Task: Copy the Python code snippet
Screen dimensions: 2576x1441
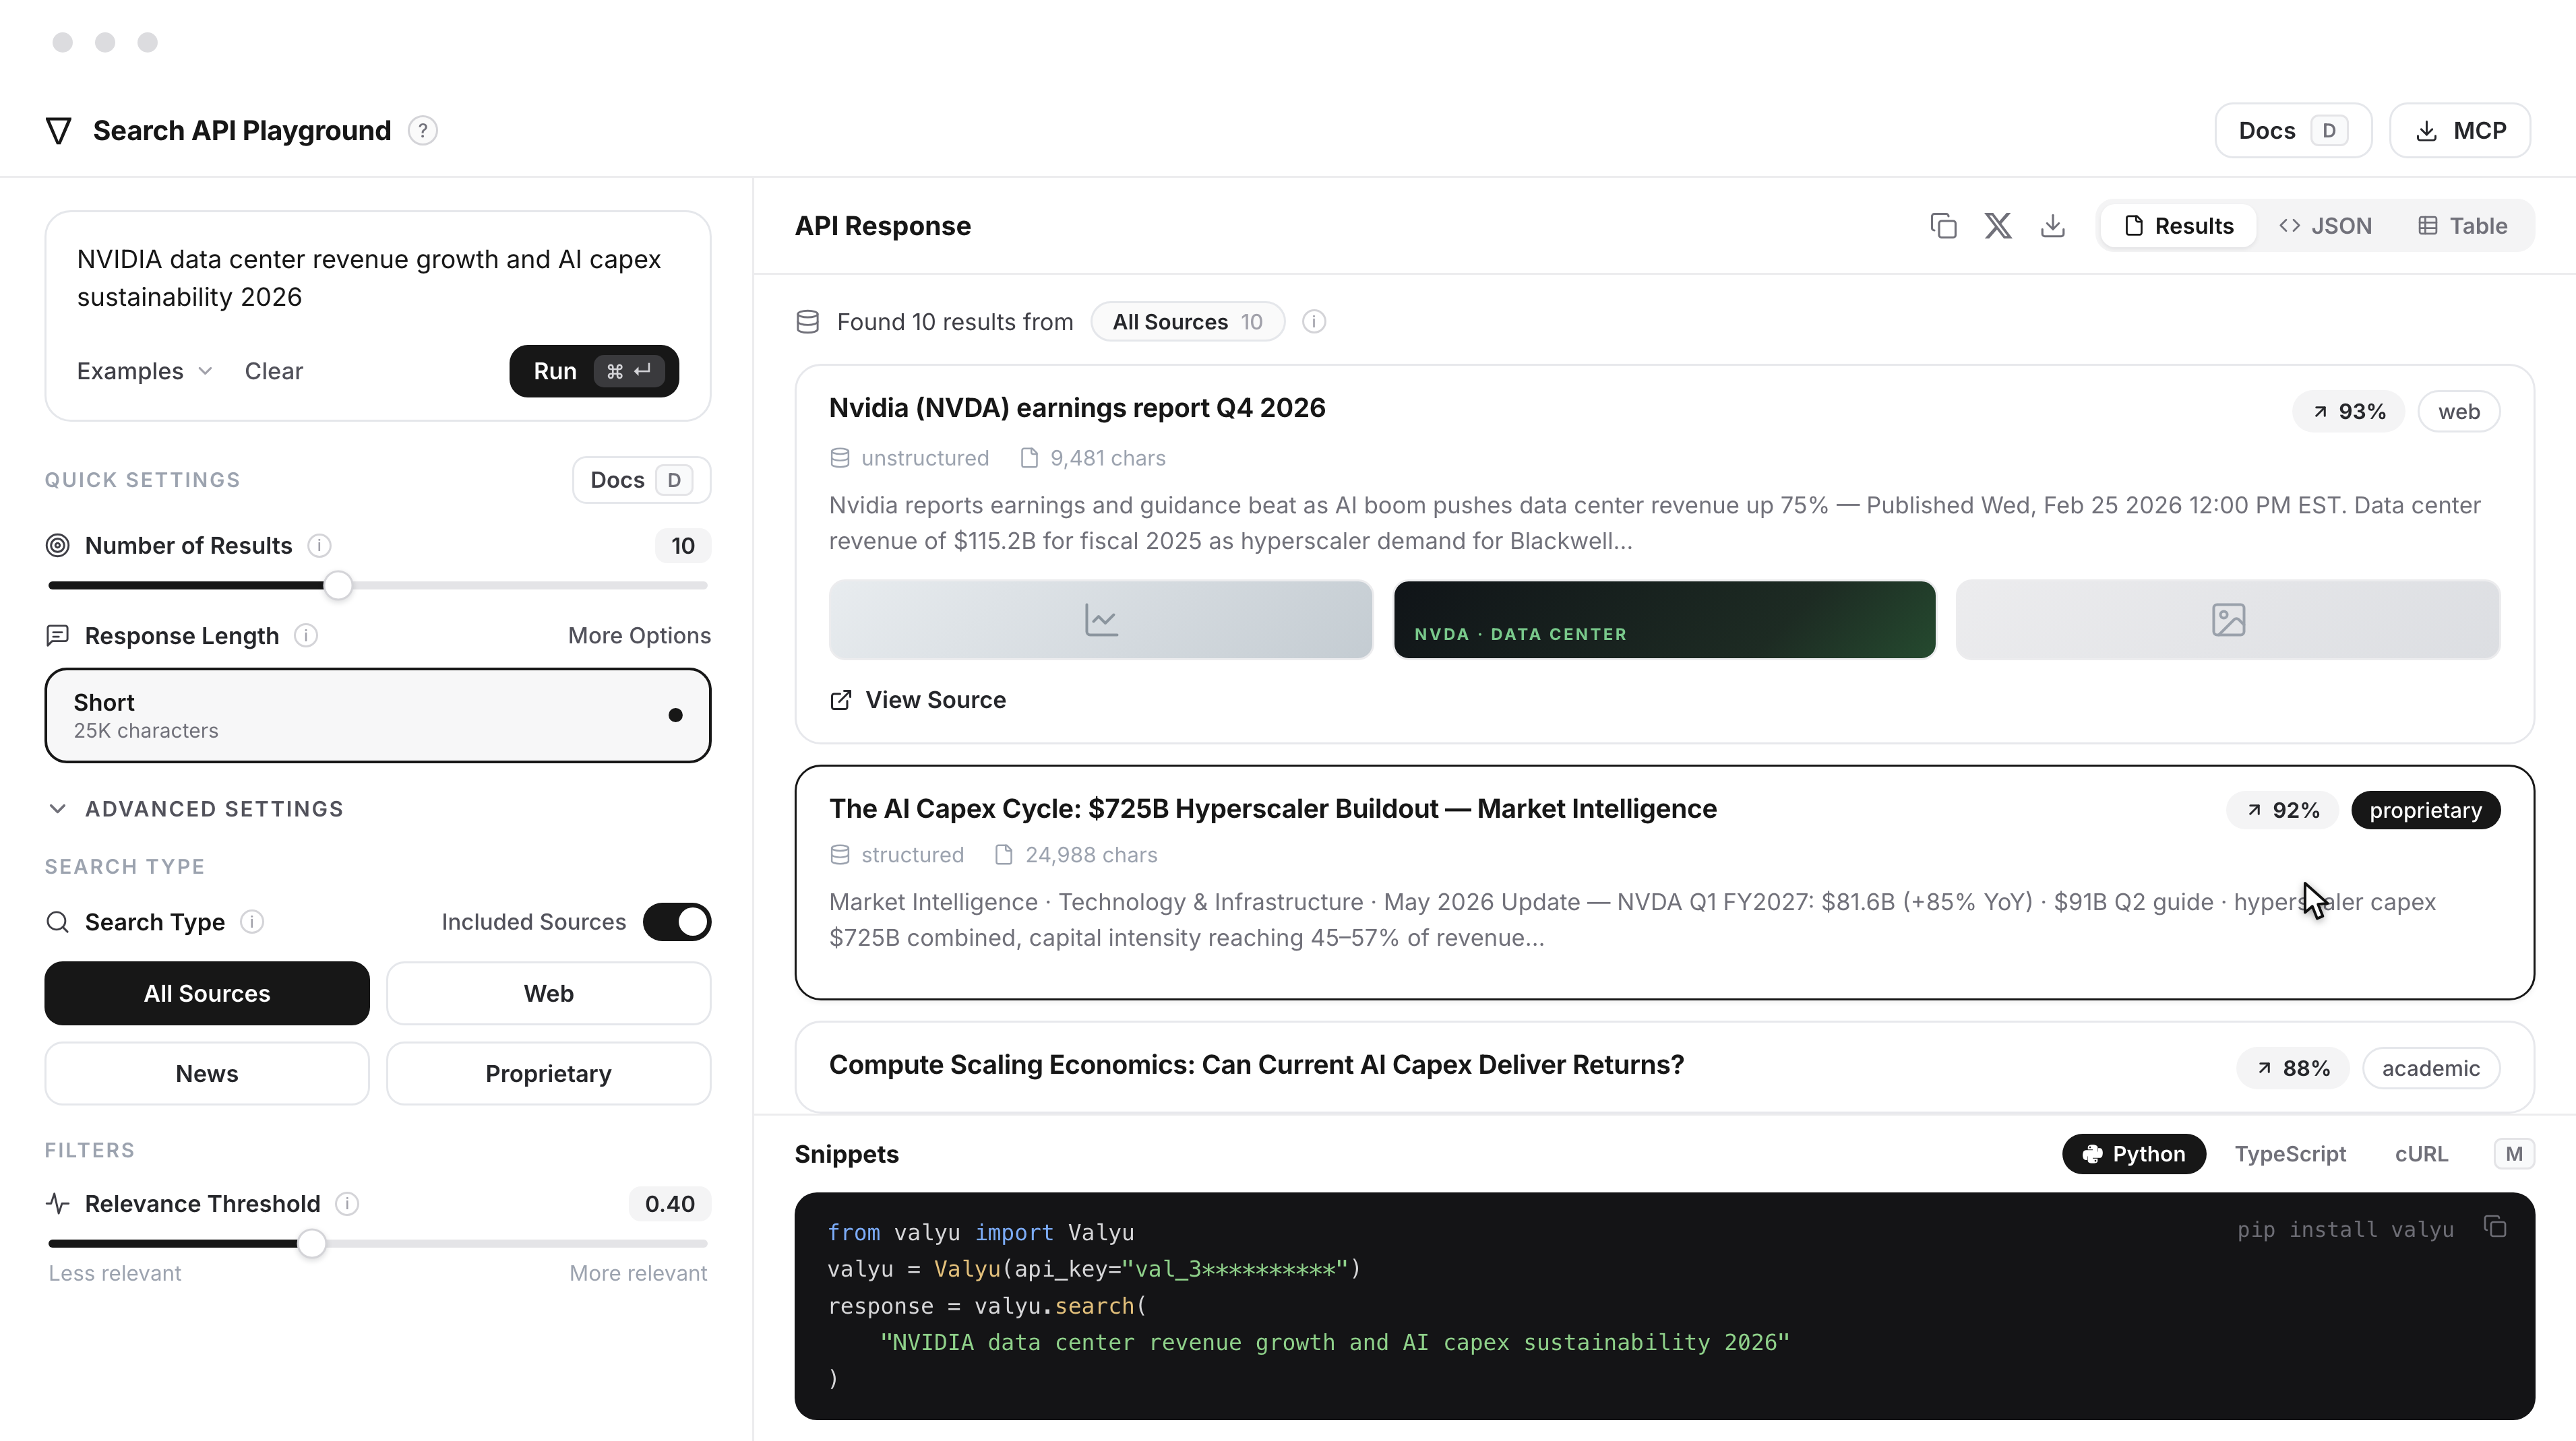Action: coord(2495,1227)
